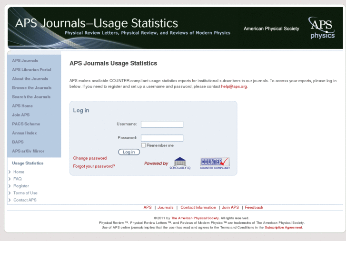Click the COUNTER Compliant badge
The image size is (346, 259).
tap(215, 163)
